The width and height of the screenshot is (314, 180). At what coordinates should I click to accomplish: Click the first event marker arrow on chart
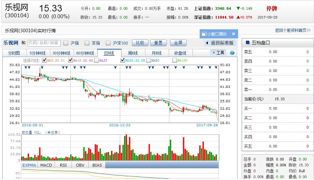coord(26,67)
